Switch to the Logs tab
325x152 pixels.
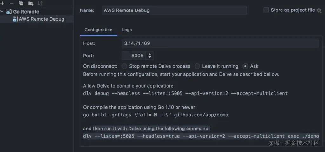click(127, 30)
